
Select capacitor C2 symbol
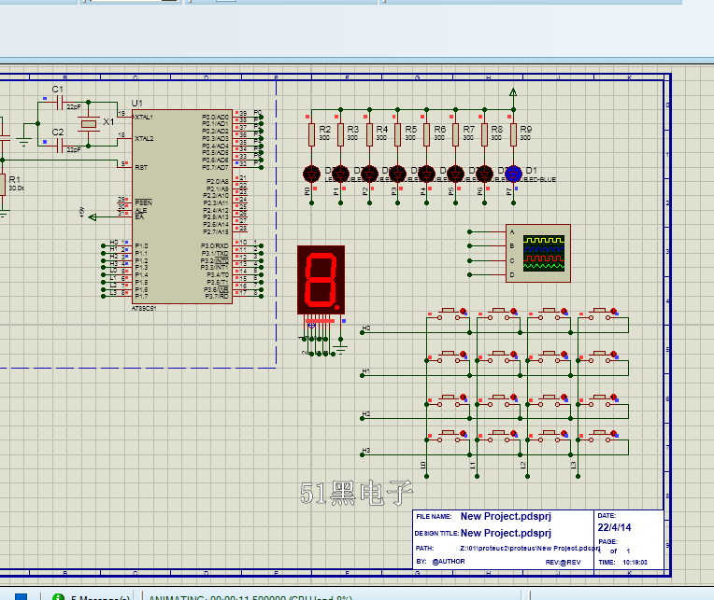point(59,146)
